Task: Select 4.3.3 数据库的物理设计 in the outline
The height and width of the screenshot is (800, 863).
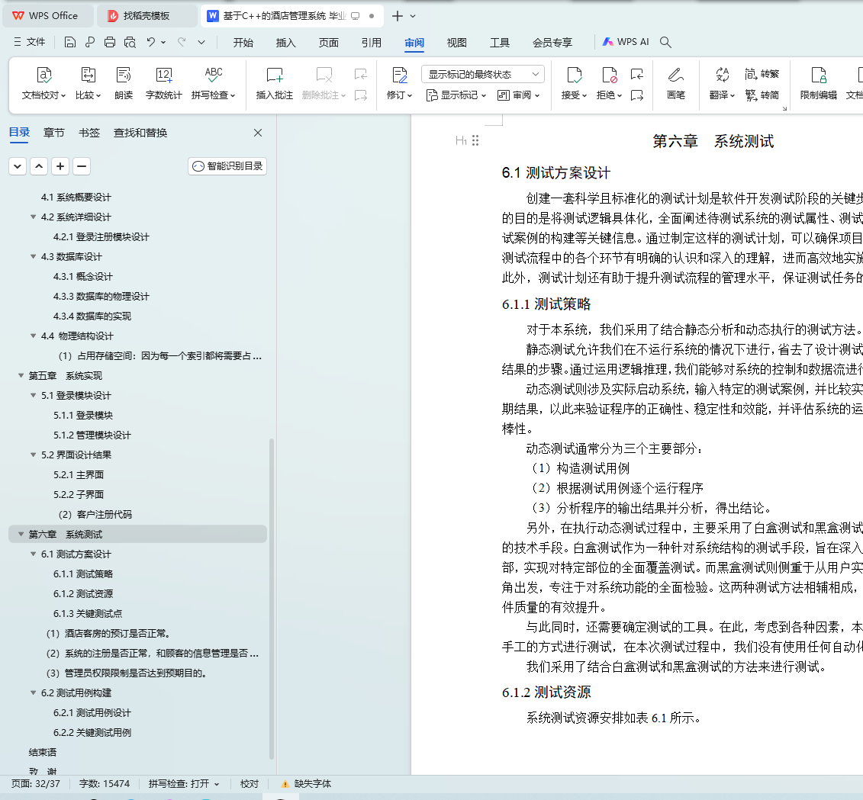Action: (101, 296)
